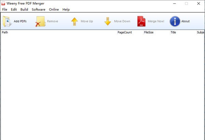The height and width of the screenshot is (140, 205).
Task: Click the Weeny Free PDF Merger title icon
Action: pyautogui.click(x=3, y=3)
